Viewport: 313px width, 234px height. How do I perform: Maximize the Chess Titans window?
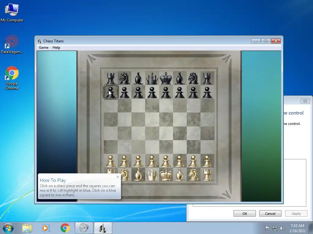(x=266, y=41)
